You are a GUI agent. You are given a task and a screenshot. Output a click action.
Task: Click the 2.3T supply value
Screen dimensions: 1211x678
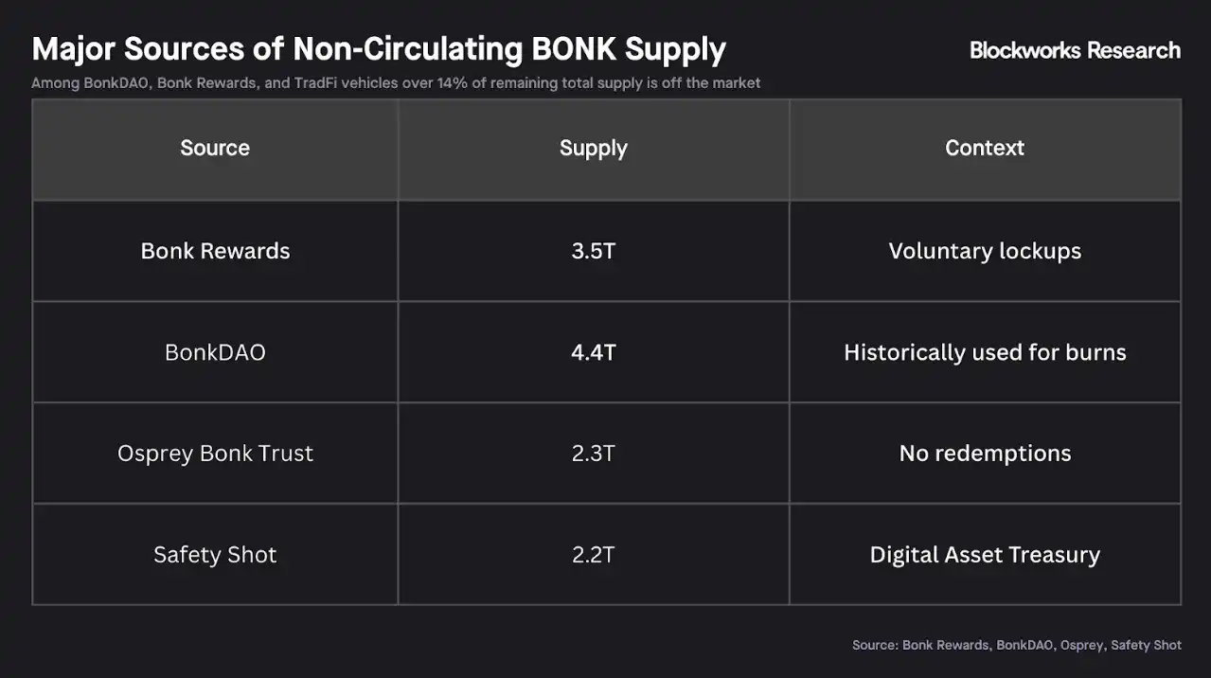pos(593,454)
